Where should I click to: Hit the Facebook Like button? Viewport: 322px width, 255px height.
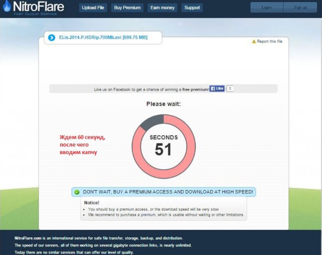coord(217,89)
